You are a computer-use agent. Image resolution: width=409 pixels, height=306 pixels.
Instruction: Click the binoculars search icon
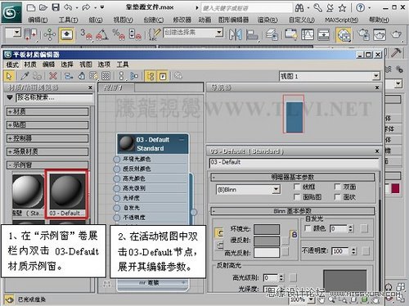click(x=299, y=8)
